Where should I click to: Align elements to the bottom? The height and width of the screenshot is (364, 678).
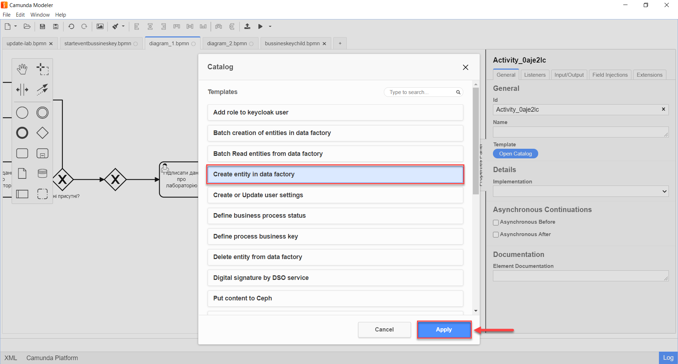click(203, 27)
